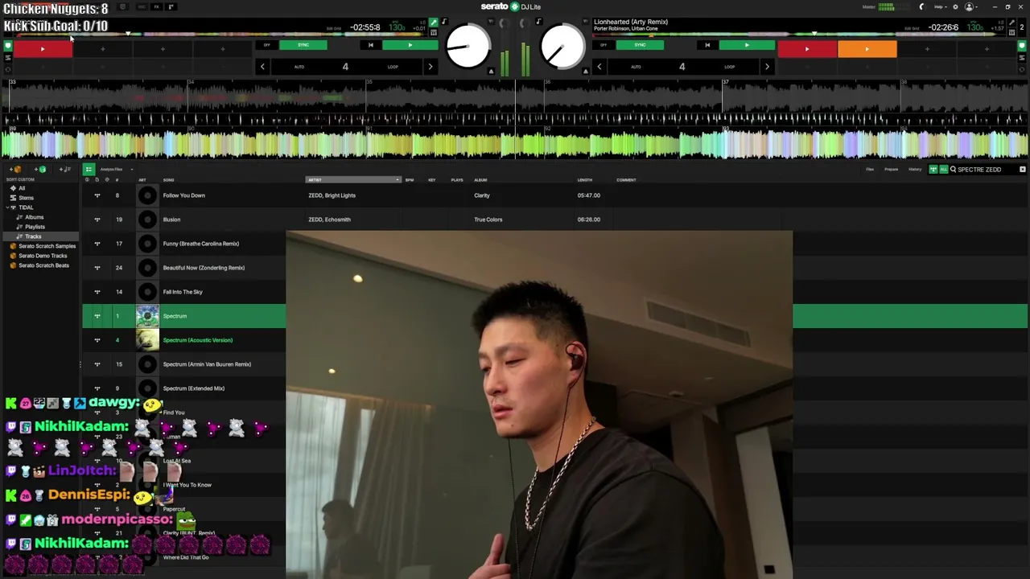Open TIDAL Albums
Viewport: 1030px width, 579px height.
[x=34, y=217]
